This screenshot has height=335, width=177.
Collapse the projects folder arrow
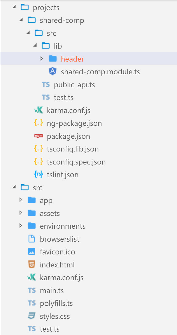tap(14, 7)
